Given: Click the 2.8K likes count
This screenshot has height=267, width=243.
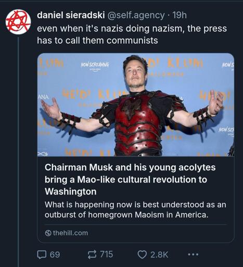Looking at the screenshot, I should click(159, 254).
